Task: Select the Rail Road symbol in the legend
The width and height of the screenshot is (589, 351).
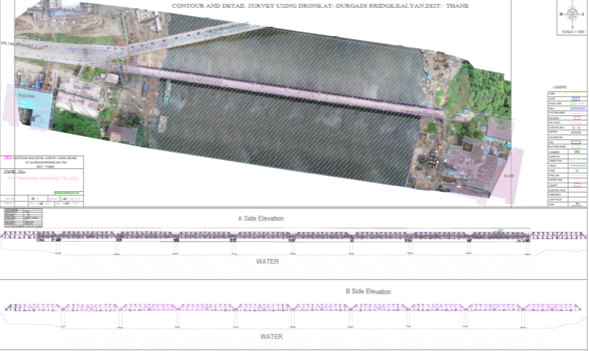Action: (576, 123)
